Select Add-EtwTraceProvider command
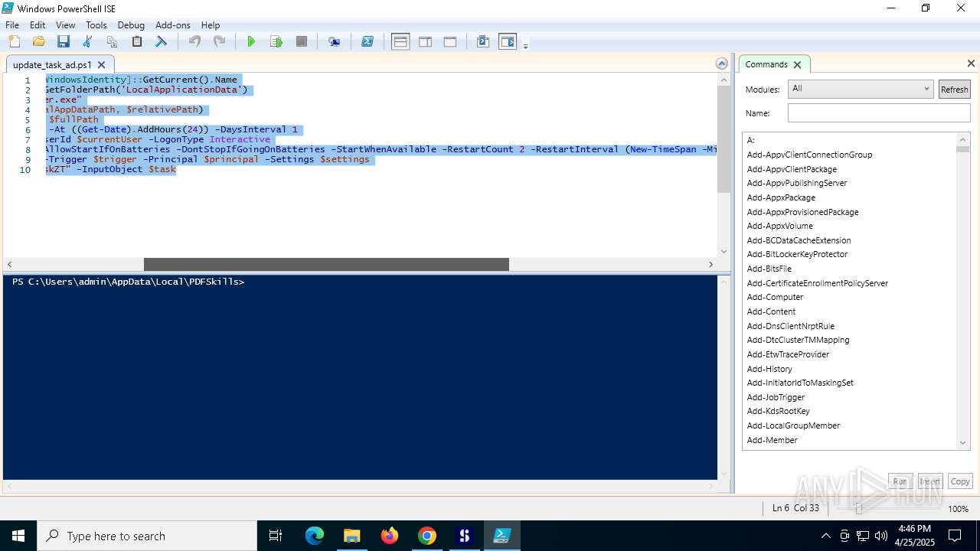The height and width of the screenshot is (551, 980). [788, 354]
